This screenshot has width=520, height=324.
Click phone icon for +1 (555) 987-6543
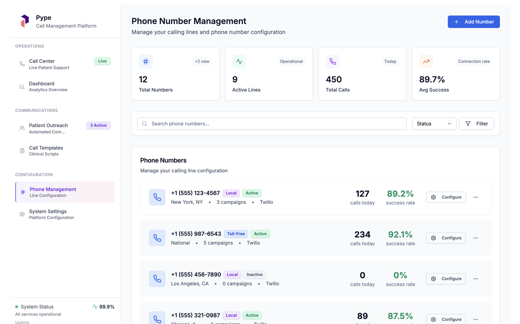click(x=157, y=238)
